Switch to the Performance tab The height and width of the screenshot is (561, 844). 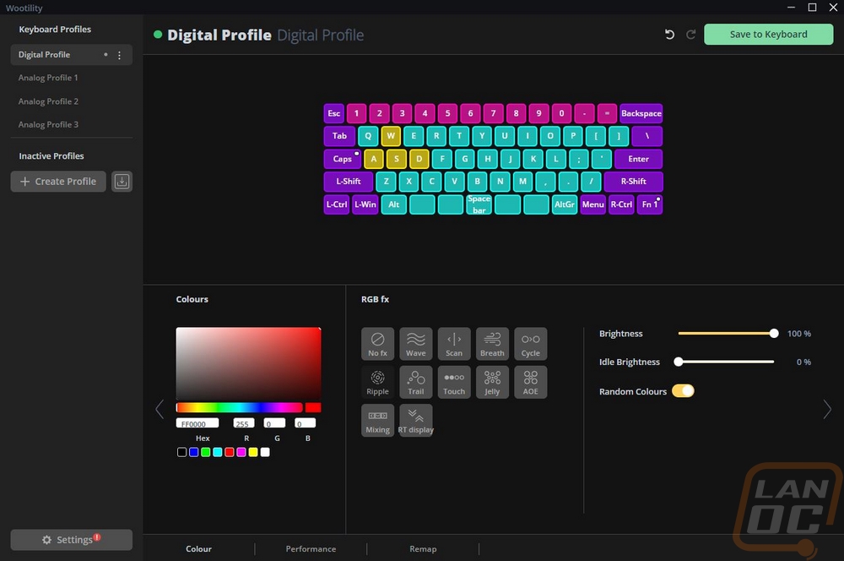pyautogui.click(x=311, y=548)
